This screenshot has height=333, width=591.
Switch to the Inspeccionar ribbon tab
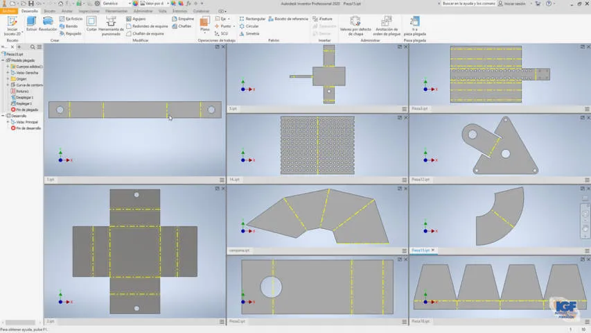point(89,11)
